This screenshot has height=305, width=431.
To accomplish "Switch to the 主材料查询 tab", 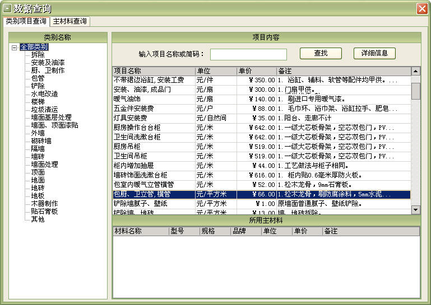I will [70, 21].
